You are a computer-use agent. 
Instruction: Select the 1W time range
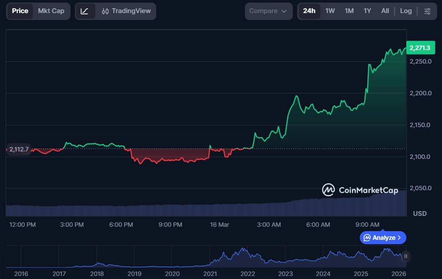pyautogui.click(x=330, y=11)
